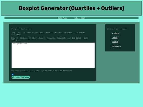143x107 pixels.
Task: Open the Title Page link
Action: [x=62, y=18]
